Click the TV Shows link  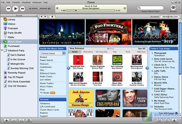point(45,93)
